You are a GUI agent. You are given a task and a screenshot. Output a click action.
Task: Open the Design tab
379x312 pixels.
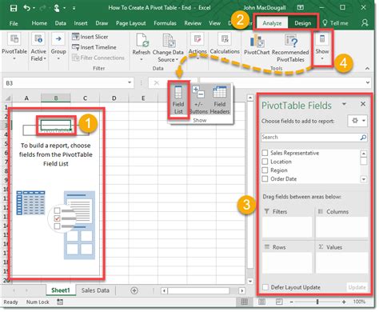coord(302,23)
